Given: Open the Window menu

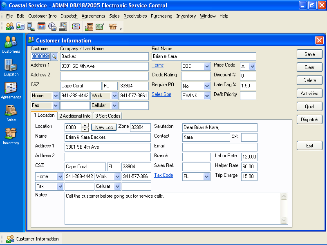Looking at the screenshot, I should tap(208, 16).
